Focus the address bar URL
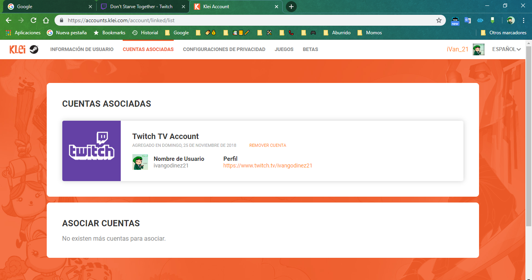532x280 pixels. click(x=121, y=20)
